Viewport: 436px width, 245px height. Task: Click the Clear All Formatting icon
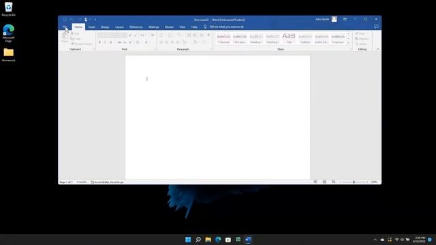153,35
